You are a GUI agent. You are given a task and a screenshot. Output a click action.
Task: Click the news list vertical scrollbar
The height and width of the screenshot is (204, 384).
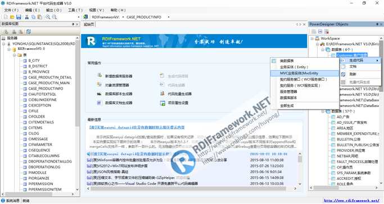click(300, 169)
